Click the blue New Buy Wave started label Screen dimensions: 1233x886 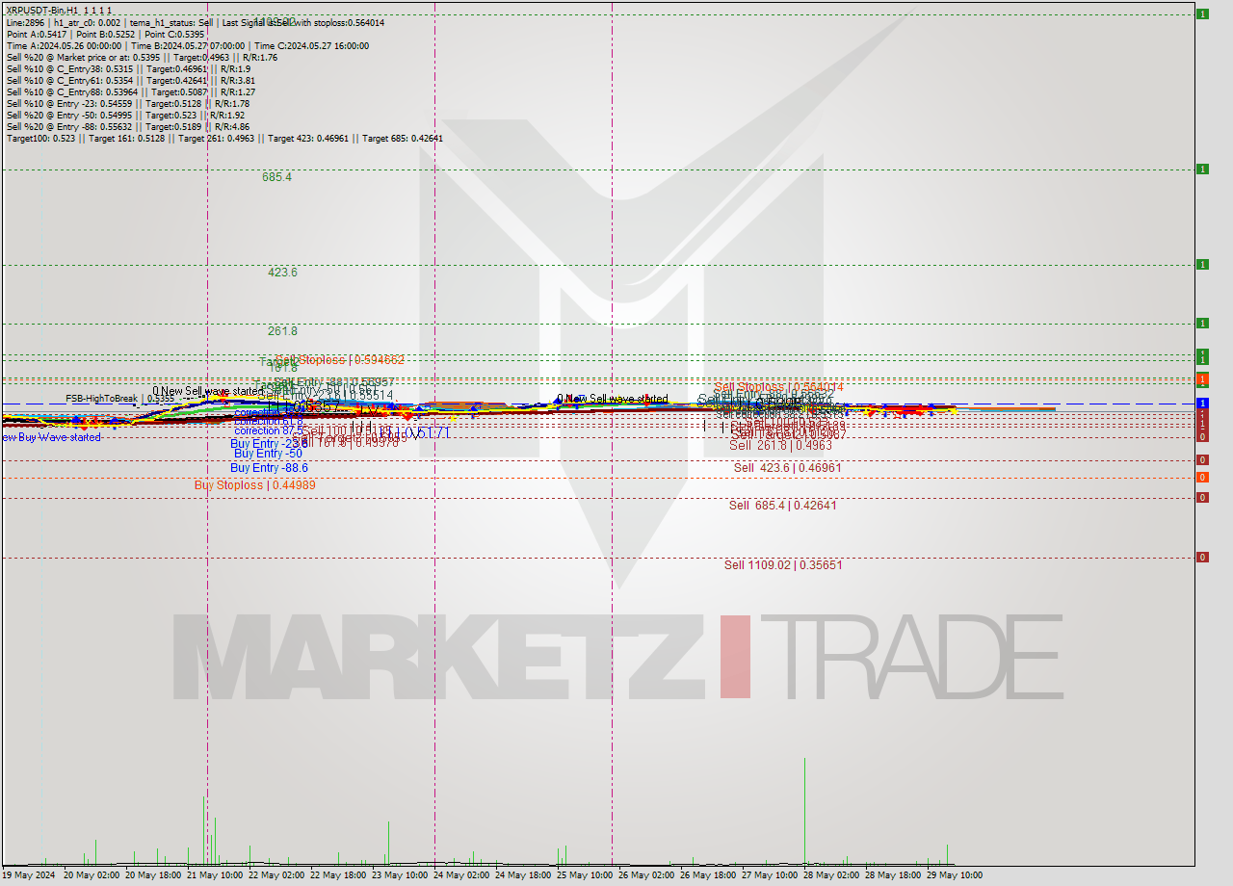50,437
